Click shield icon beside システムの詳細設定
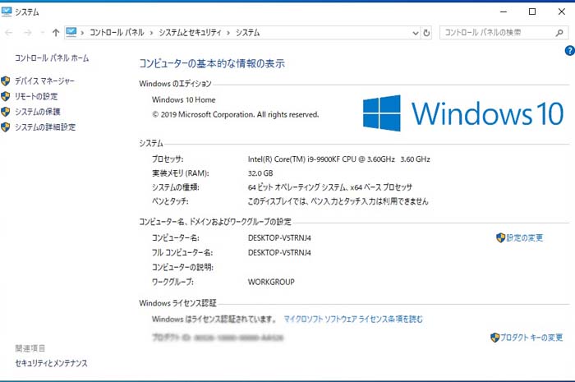 tap(6, 127)
